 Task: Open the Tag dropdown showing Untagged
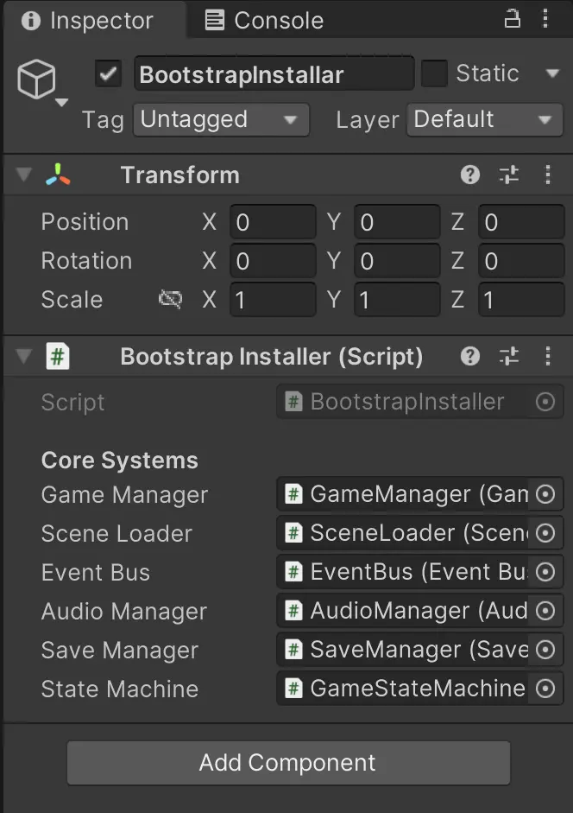pos(221,120)
